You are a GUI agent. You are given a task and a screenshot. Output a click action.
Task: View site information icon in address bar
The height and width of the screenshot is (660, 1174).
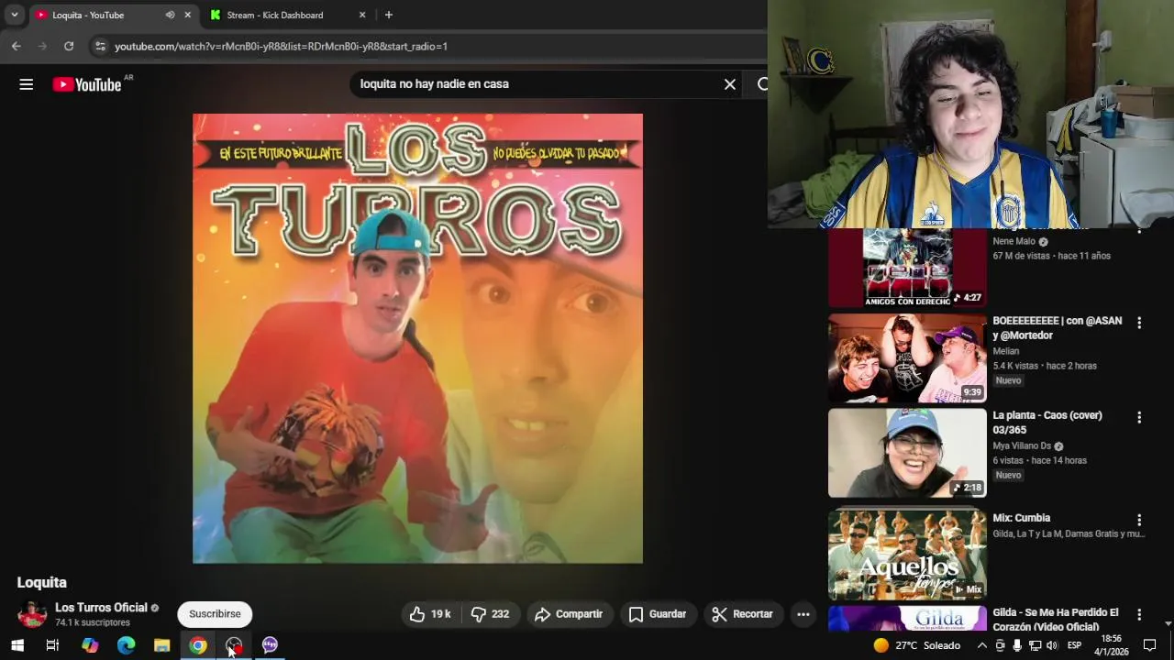tap(100, 46)
